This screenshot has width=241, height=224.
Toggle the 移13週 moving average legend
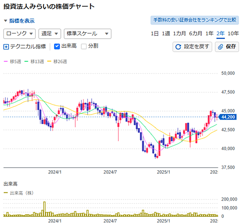tap(34, 62)
